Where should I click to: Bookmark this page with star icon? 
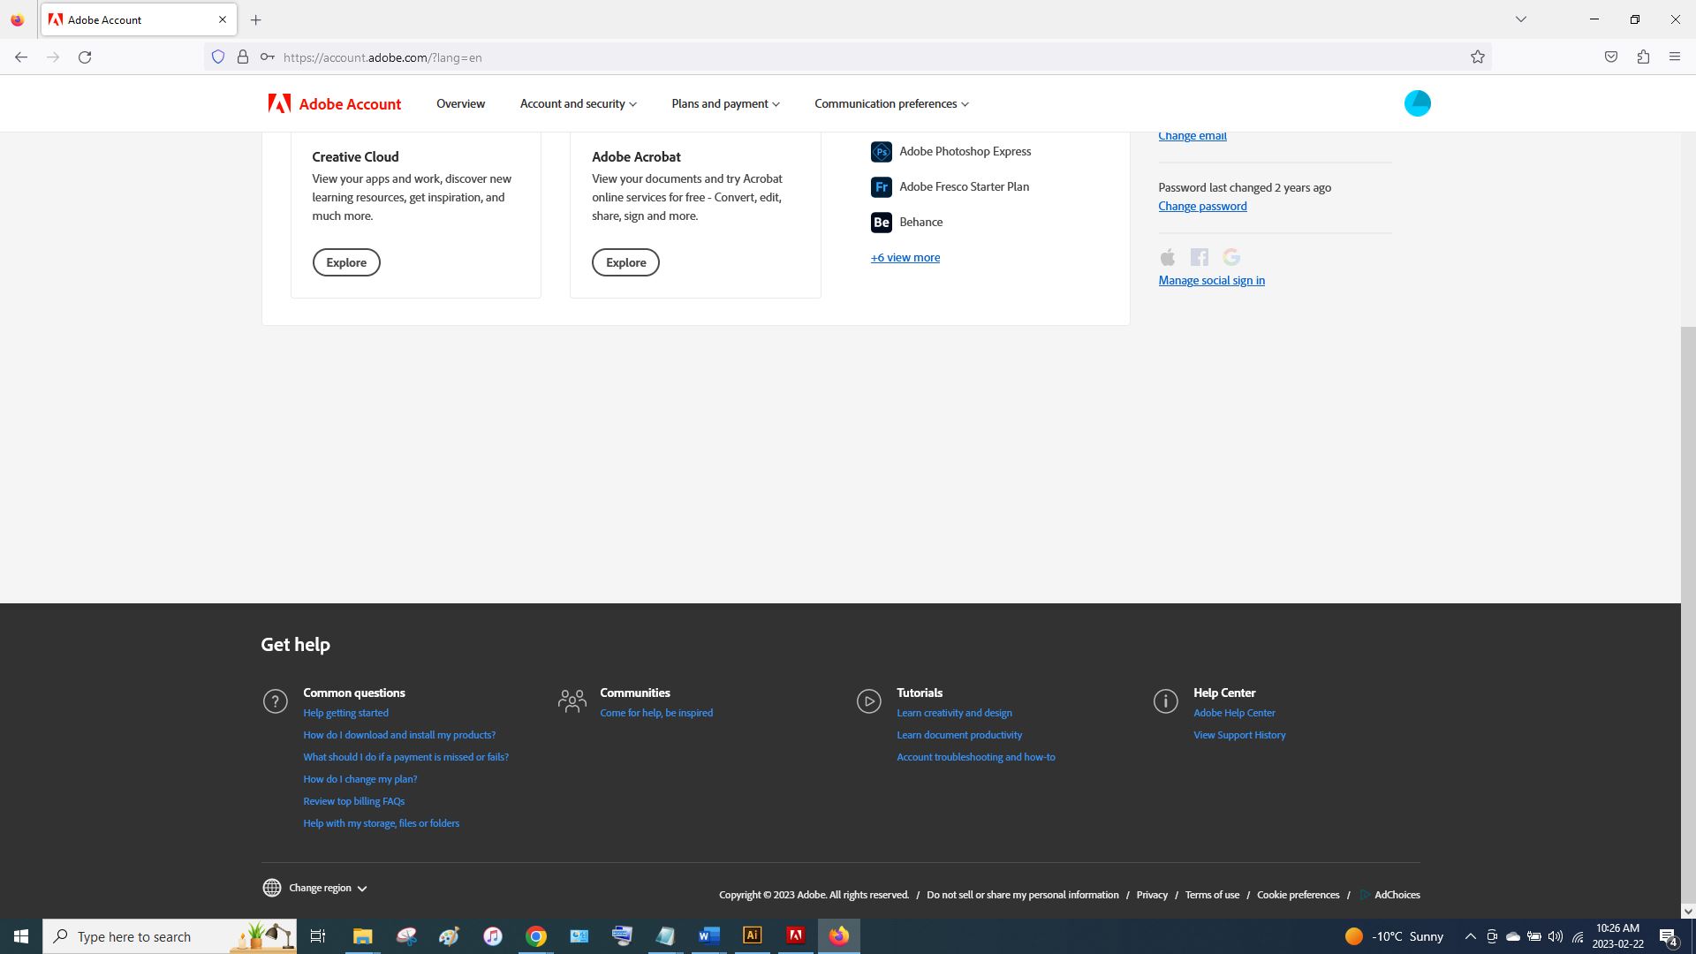1478,57
